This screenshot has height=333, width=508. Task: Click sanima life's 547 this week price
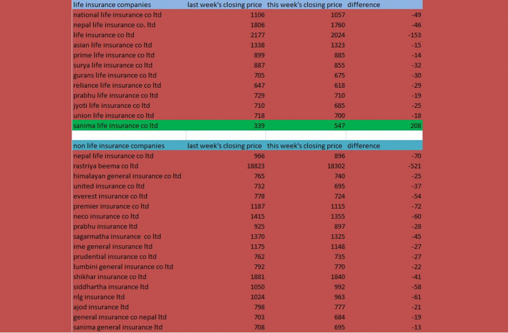(306, 125)
